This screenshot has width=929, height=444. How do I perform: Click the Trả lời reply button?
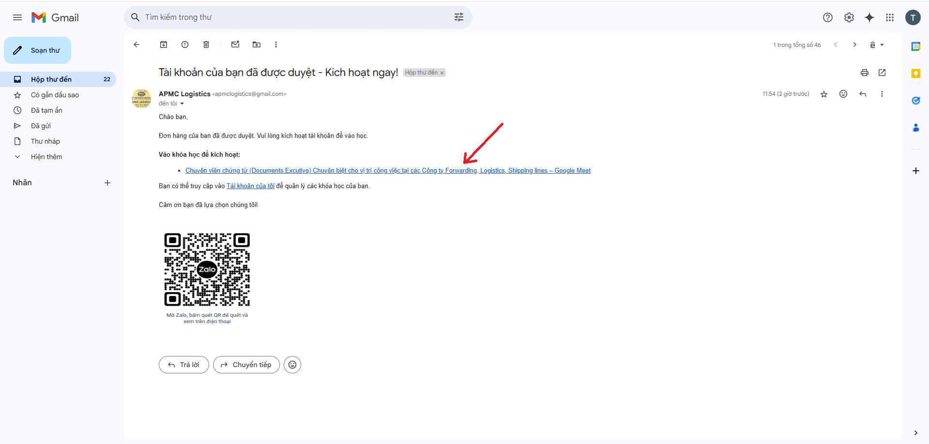click(x=184, y=365)
